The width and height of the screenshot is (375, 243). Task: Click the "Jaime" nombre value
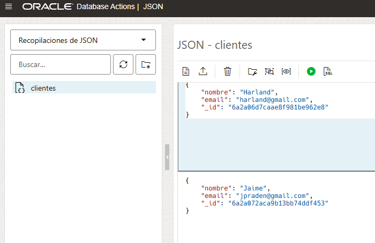pyautogui.click(x=253, y=188)
